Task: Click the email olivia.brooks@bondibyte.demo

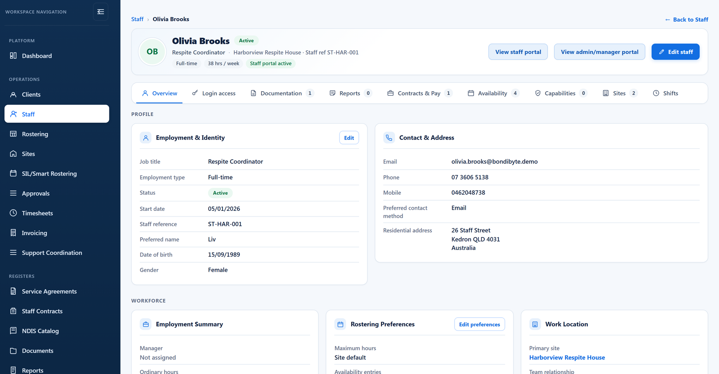Action: point(494,162)
